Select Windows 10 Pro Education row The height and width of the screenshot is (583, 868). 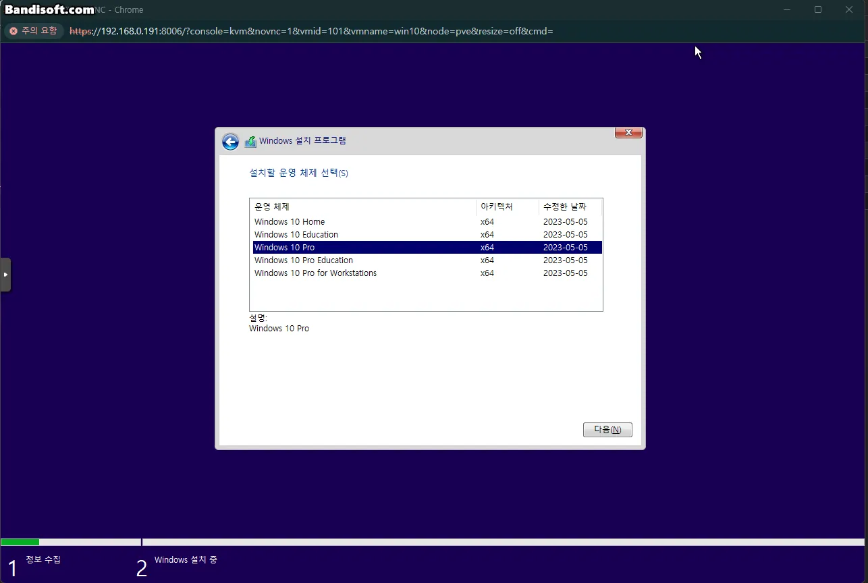tap(427, 260)
